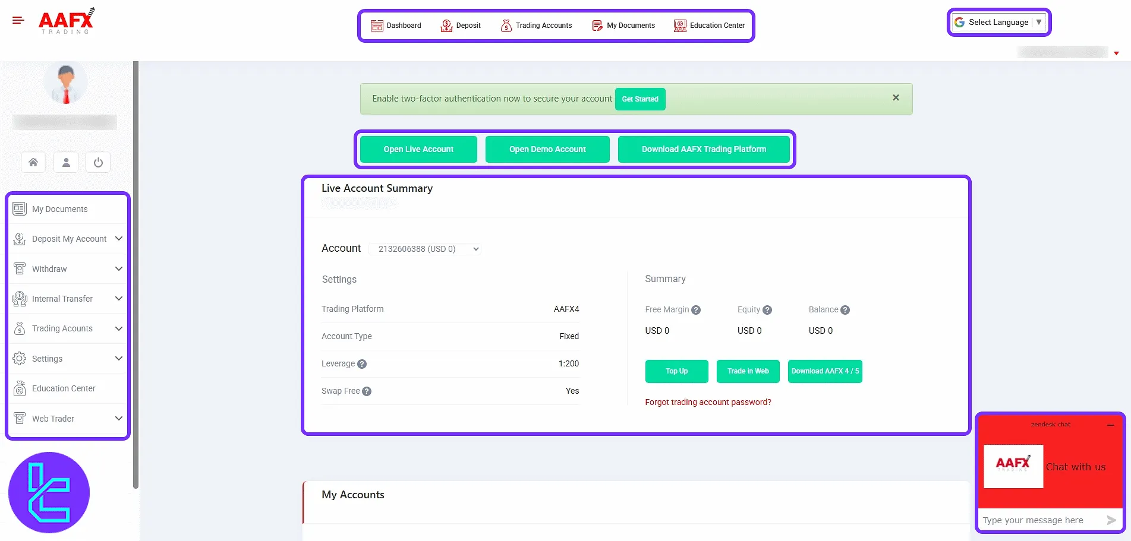Screen dimensions: 1131x541
Task: Click the Withdraw sidebar icon
Action: coord(20,268)
